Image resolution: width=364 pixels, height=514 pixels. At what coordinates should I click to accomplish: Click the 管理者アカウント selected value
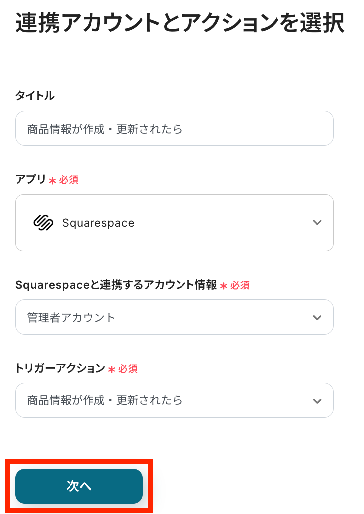point(71,317)
